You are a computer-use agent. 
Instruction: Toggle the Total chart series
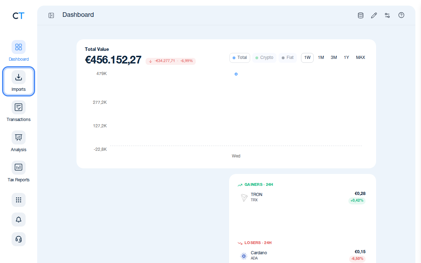240,58
